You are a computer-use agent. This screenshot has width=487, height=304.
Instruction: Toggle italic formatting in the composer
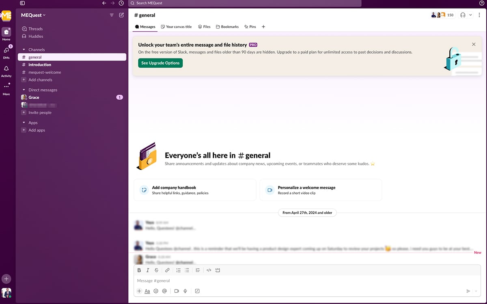click(148, 270)
